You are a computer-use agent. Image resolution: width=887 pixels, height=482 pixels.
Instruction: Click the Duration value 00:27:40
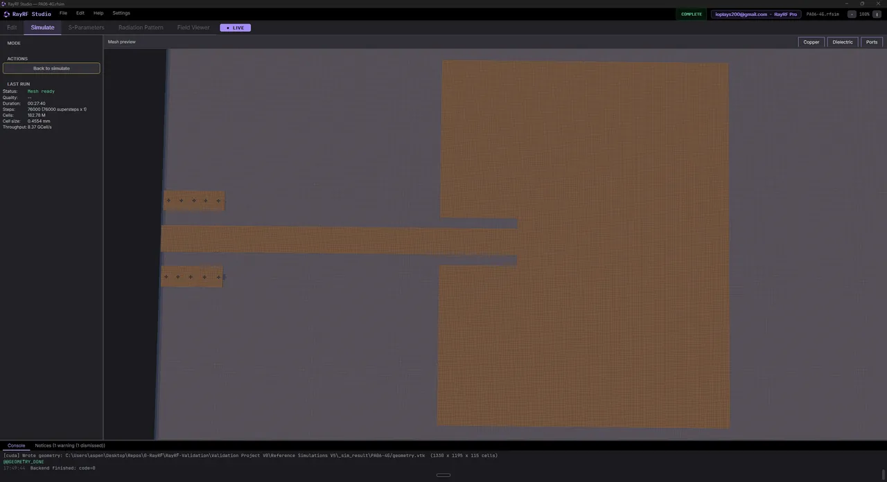click(x=36, y=103)
